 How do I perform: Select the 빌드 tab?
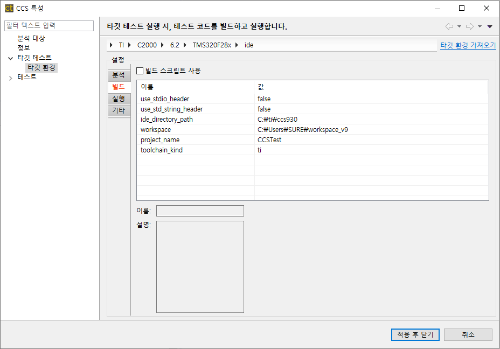(119, 87)
